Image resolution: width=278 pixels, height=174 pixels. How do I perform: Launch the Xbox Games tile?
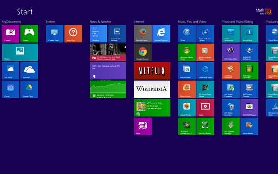tap(29, 33)
